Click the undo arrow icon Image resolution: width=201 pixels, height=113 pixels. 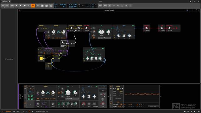pos(110,6)
